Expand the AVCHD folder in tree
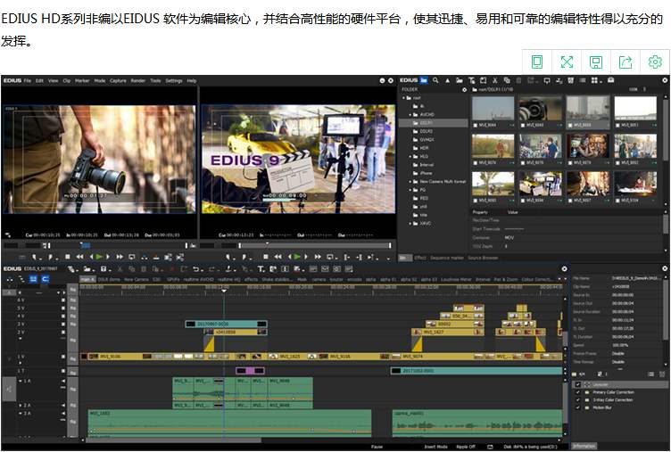This screenshot has width=671, height=452. pos(412,114)
